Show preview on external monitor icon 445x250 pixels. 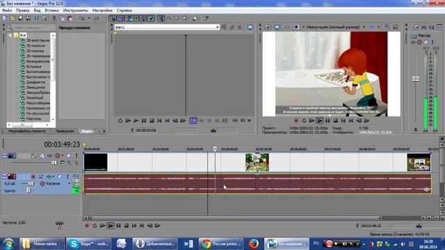[x=277, y=27]
